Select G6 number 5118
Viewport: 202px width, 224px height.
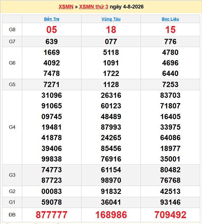click(x=111, y=52)
